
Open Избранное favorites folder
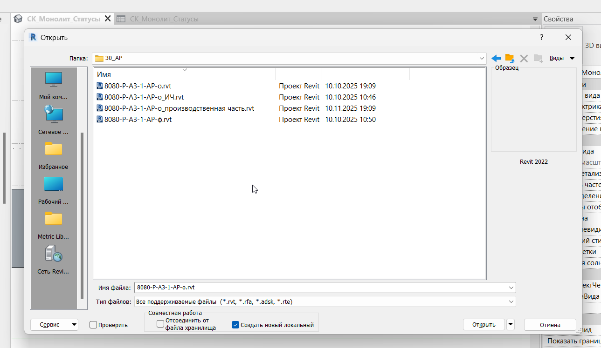tap(54, 155)
